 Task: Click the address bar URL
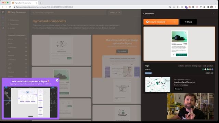44,7
